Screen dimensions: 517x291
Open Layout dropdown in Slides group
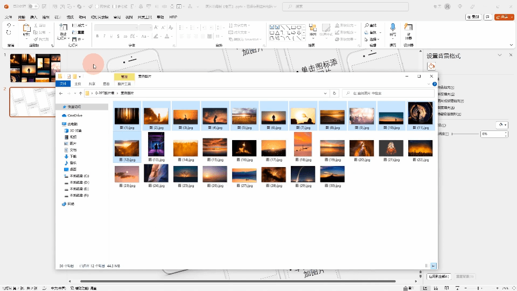pos(80,25)
